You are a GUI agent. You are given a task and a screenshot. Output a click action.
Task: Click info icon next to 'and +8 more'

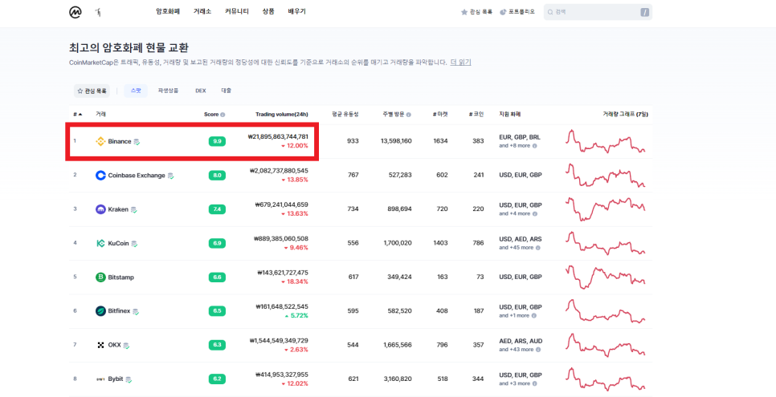point(534,146)
